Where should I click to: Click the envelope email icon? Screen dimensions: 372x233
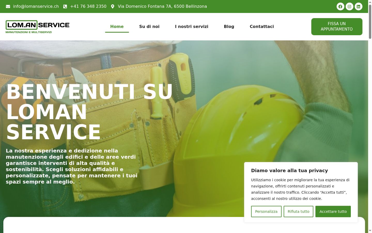[x=8, y=6]
